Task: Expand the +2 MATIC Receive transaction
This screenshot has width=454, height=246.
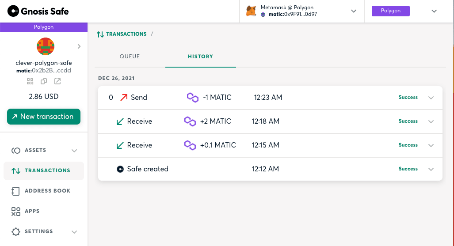Action: coord(431,121)
